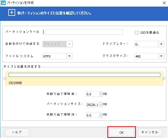Increase partition size with the up spinner arrow

[x=101, y=103]
